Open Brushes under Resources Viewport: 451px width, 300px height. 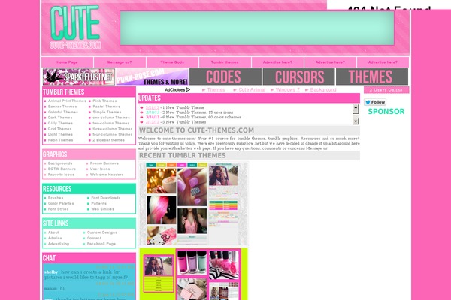[56, 198]
